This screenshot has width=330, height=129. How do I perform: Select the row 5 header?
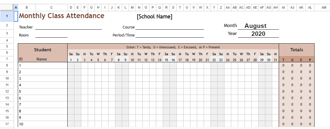(7, 46)
